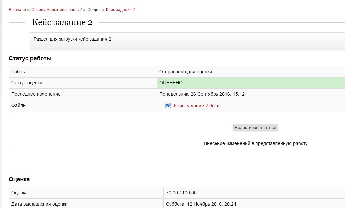This screenshot has width=345, height=208.
Task: Click the green «ОЦЕНЕНО» status cell
Action: click(x=251, y=83)
